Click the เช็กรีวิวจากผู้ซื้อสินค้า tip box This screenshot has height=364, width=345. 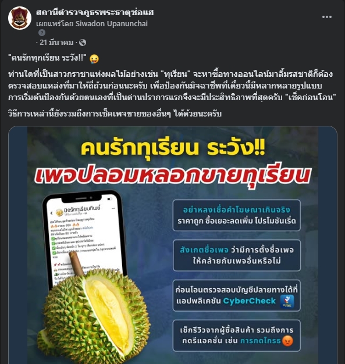(x=237, y=335)
